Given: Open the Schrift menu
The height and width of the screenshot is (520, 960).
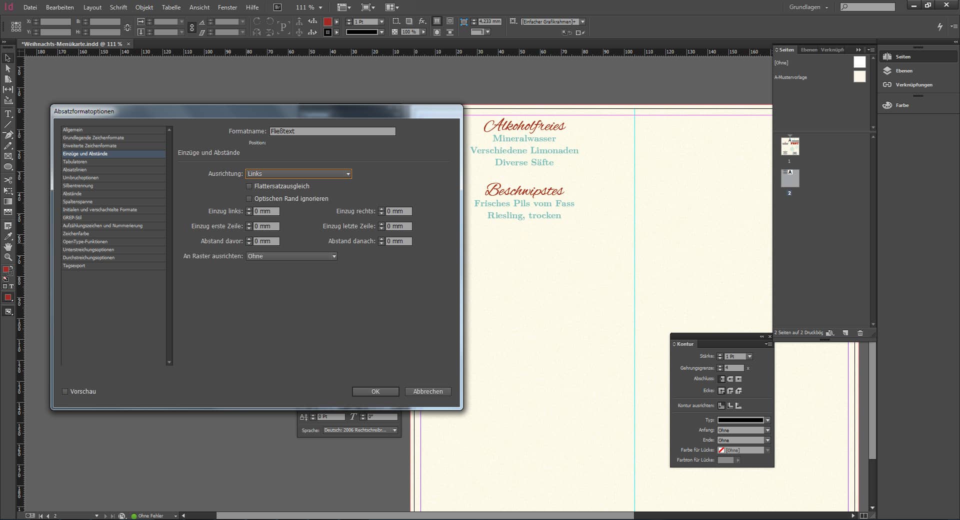Looking at the screenshot, I should pyautogui.click(x=118, y=7).
